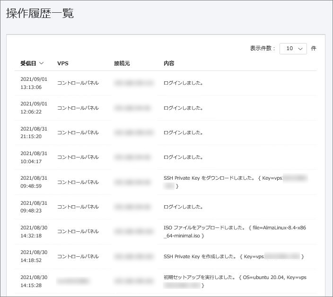Click コントロールパネル in the 13:13:06 row
Screen dimensions: 333x297
[78, 83]
